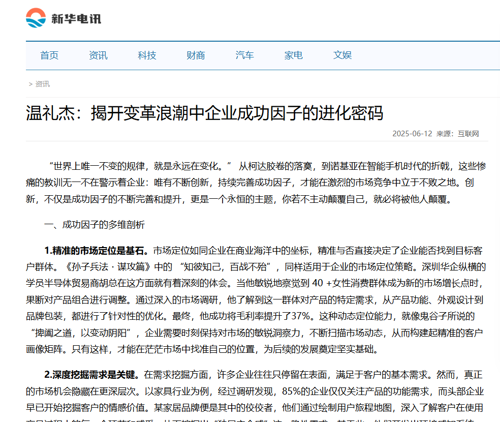Click the 来源 label beside the date
500x422 pixels.
click(x=446, y=134)
